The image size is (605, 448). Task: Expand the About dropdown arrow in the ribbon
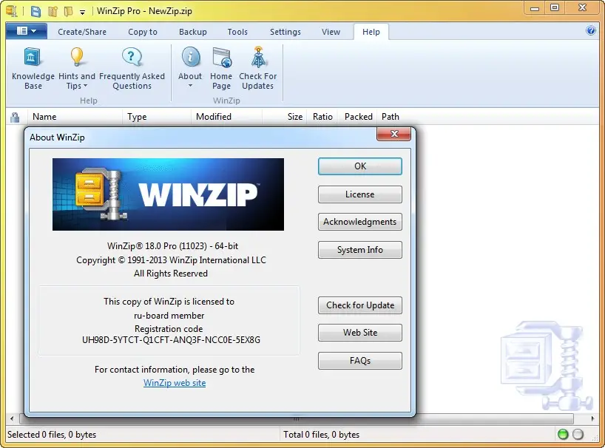click(x=190, y=86)
